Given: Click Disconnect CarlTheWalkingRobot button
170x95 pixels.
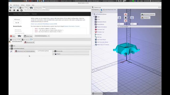Looking at the screenshot, I should (25, 51).
